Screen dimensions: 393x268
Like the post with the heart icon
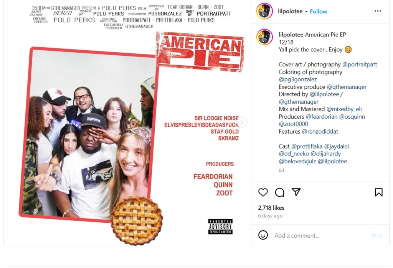coord(263,192)
